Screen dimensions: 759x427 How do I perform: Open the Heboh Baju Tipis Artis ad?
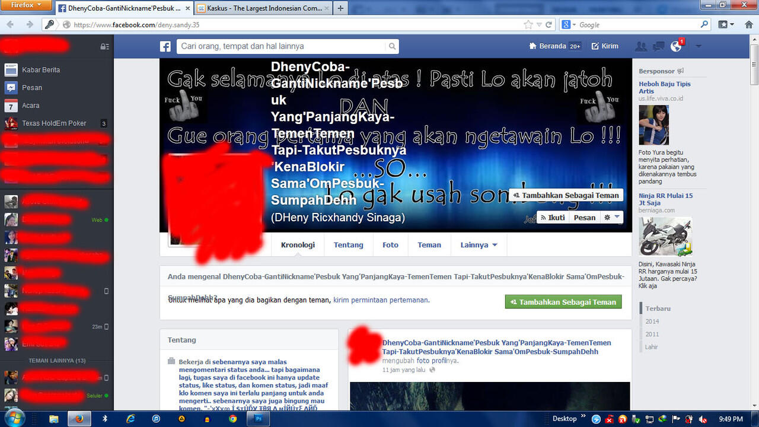click(x=664, y=88)
